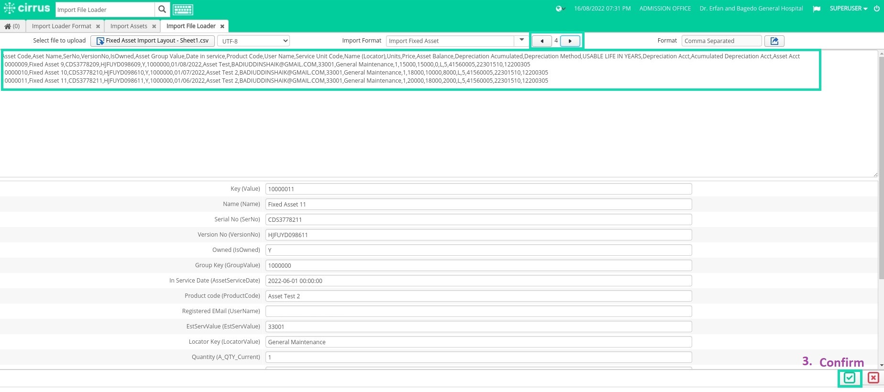
Task: Click the scroll down arrow
Action: click(x=881, y=365)
